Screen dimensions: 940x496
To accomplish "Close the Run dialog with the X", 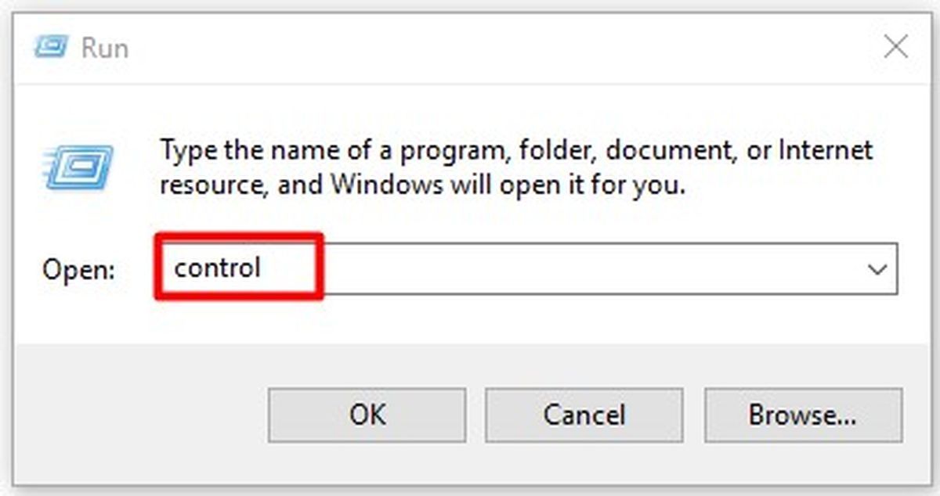I will pos(895,48).
